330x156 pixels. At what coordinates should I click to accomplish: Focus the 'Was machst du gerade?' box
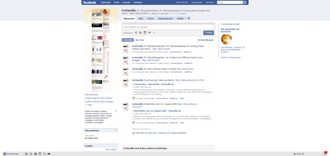[168, 27]
